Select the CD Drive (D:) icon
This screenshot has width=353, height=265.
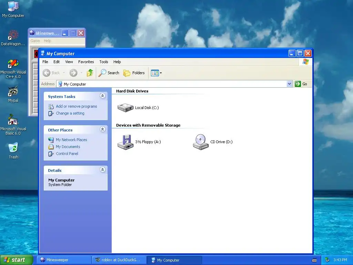click(201, 142)
